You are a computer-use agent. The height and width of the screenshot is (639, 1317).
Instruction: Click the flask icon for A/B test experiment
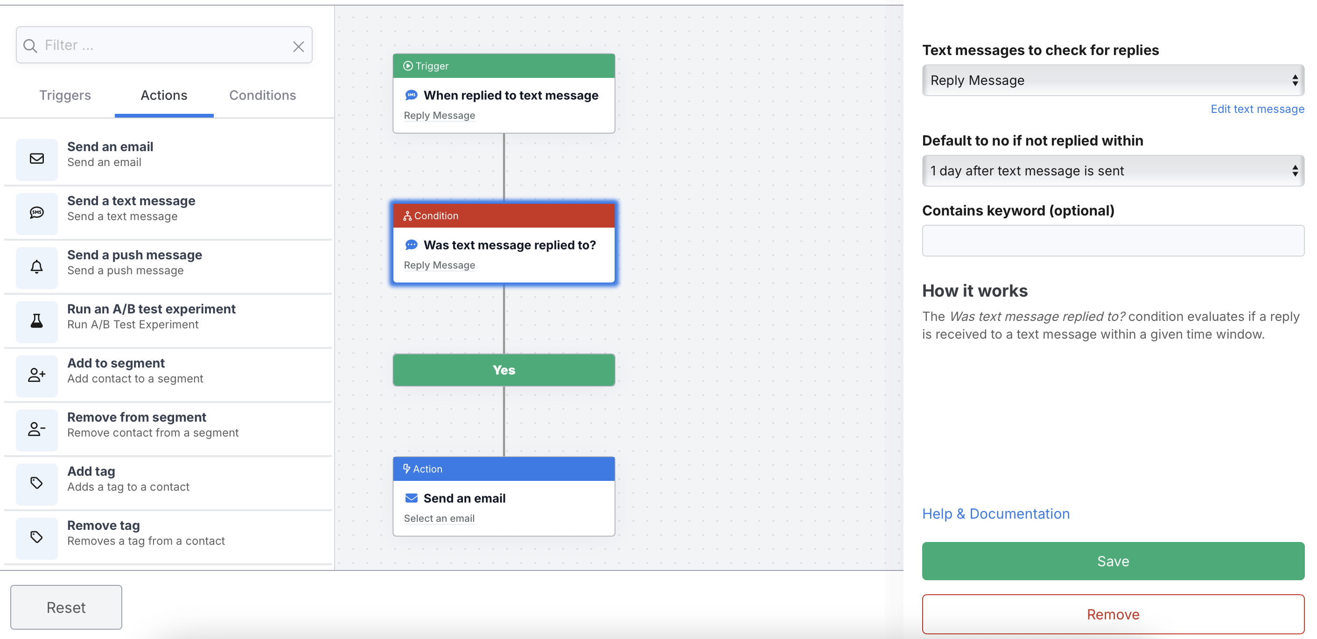pos(37,321)
